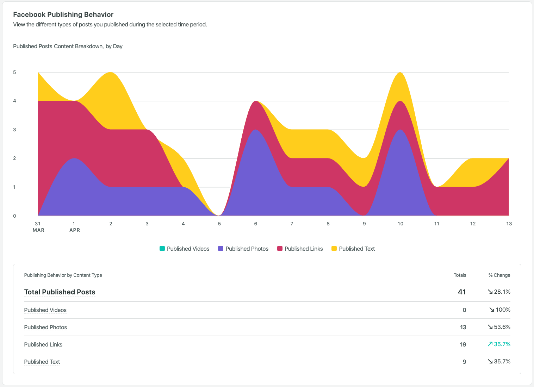Open the Published Videos table row label
The height and width of the screenshot is (387, 534).
click(x=45, y=310)
